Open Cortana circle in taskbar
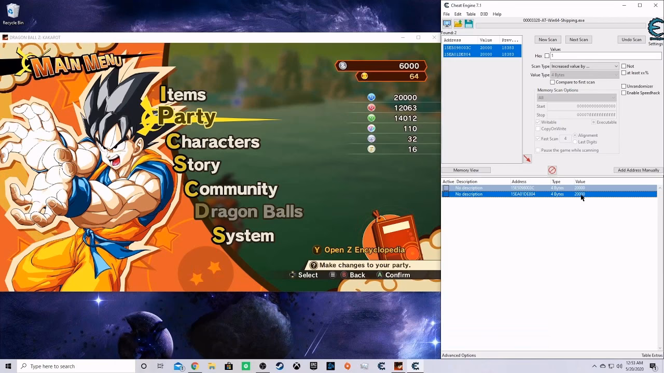 coord(144,366)
